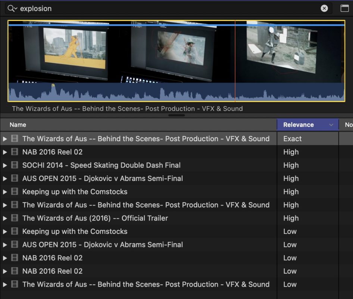Viewport: 353px width, 299px height.
Task: Click film clip icon for Official Trailer row
Action: click(15, 218)
